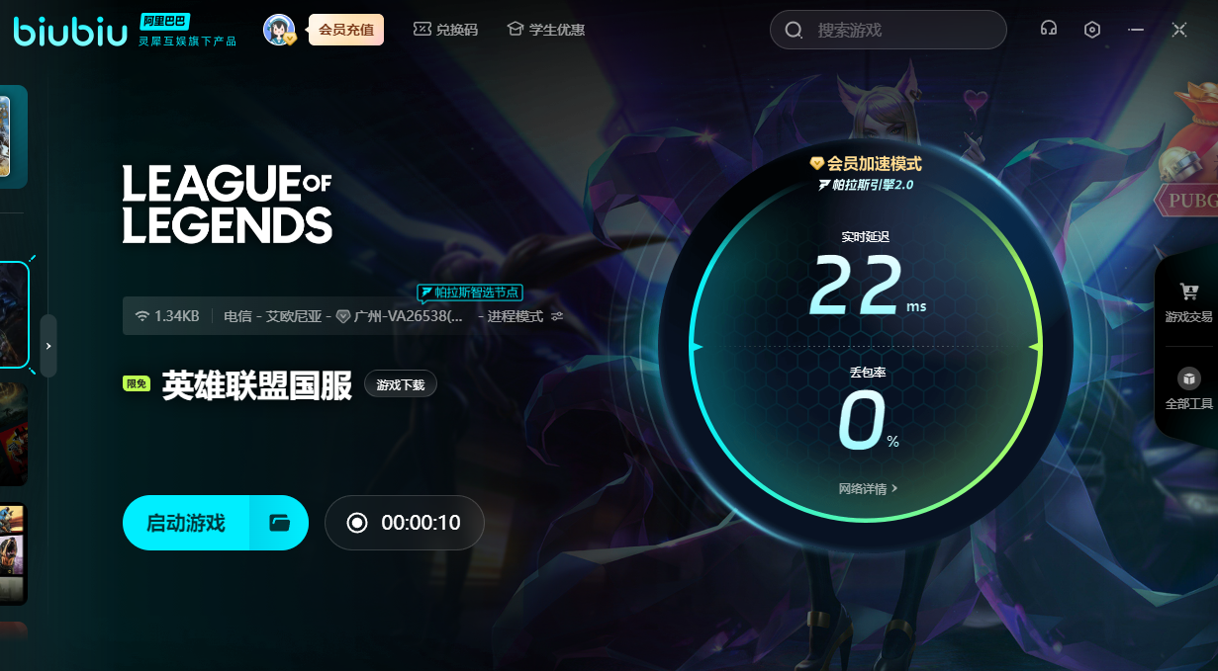Click the biubiu logo
Screen dimensions: 1218x671
[x=70, y=32]
